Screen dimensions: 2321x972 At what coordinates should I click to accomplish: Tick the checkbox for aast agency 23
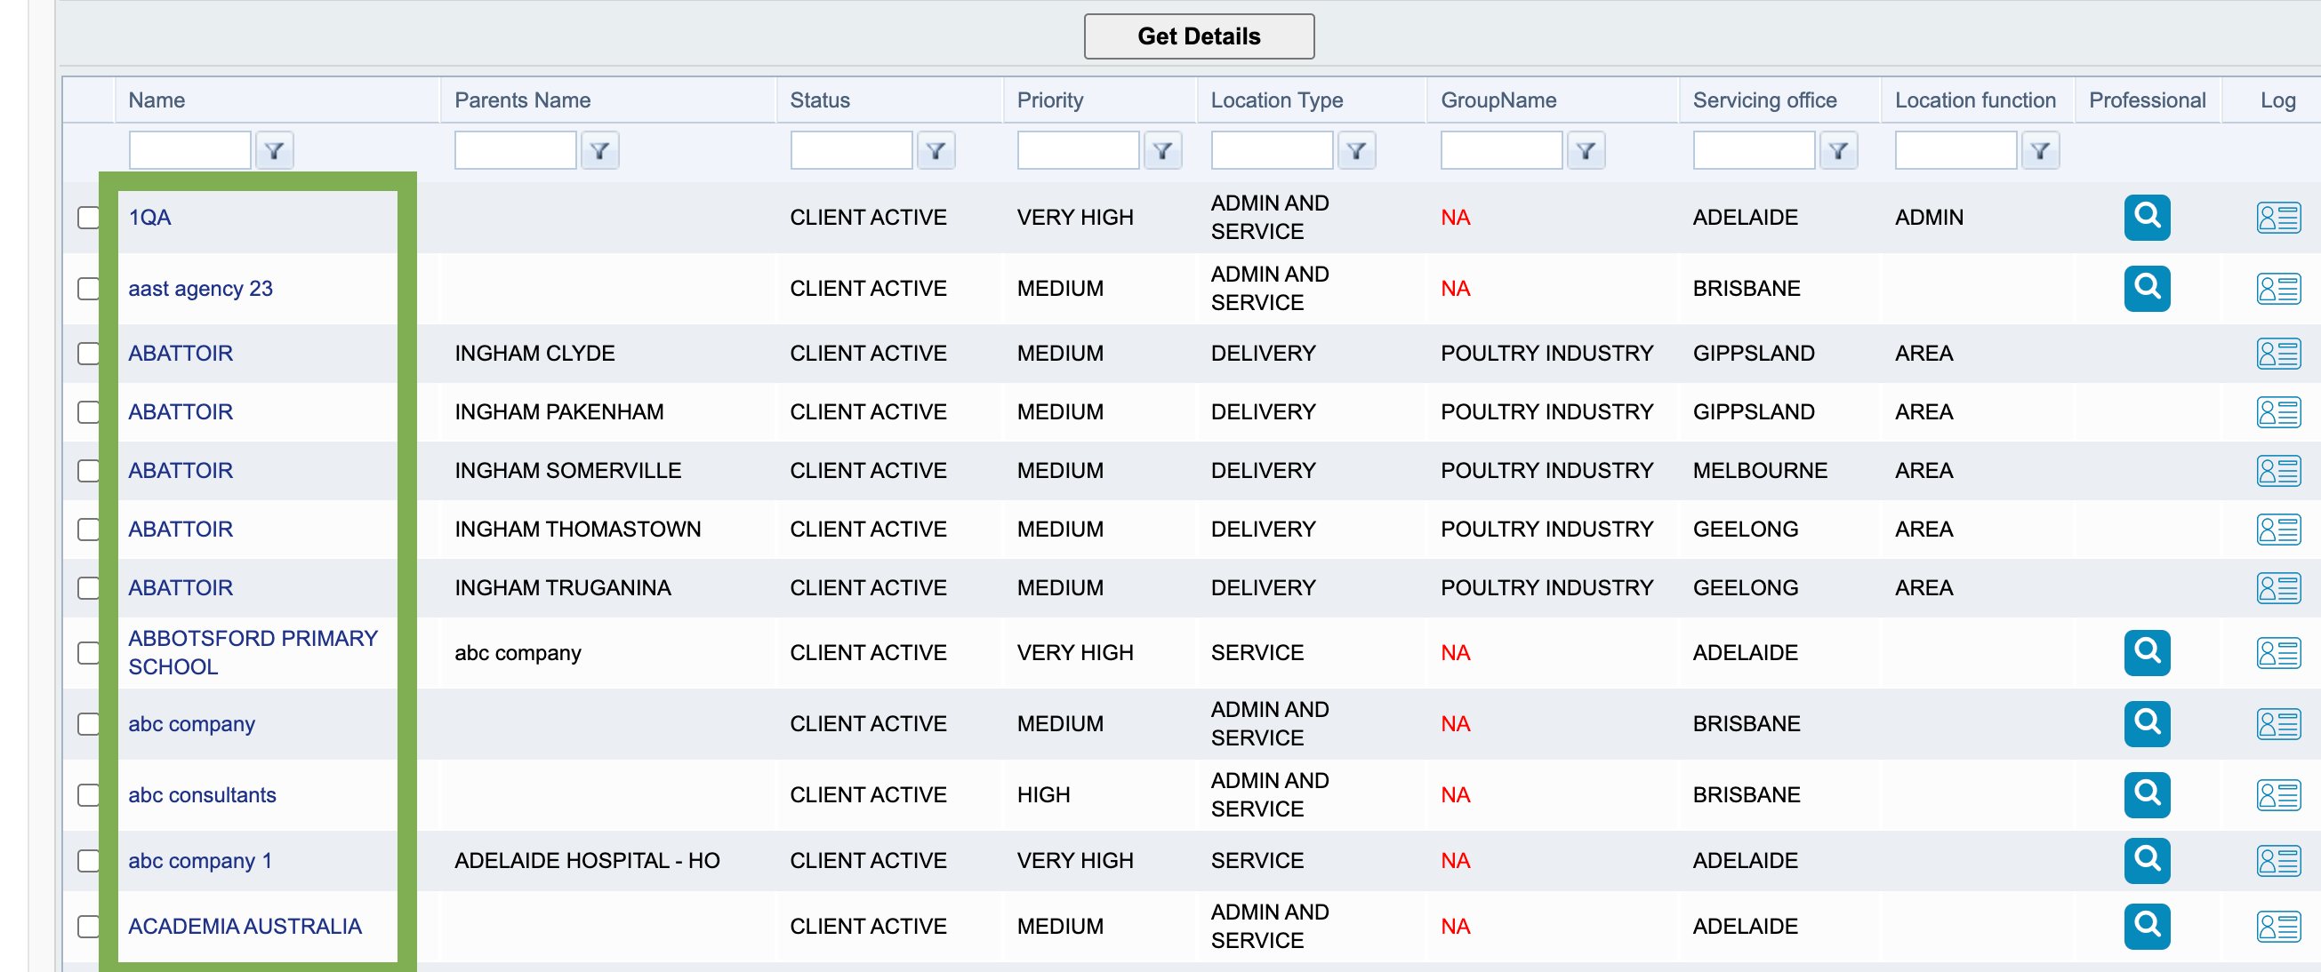click(x=88, y=288)
